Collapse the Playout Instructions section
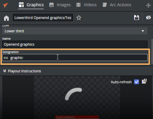The width and height of the screenshot is (153, 119). pos(5,71)
